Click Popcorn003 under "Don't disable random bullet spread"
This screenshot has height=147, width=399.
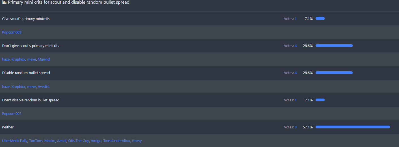[x=12, y=114]
